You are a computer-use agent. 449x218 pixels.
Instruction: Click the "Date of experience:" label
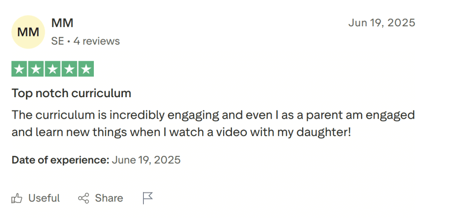(60, 160)
